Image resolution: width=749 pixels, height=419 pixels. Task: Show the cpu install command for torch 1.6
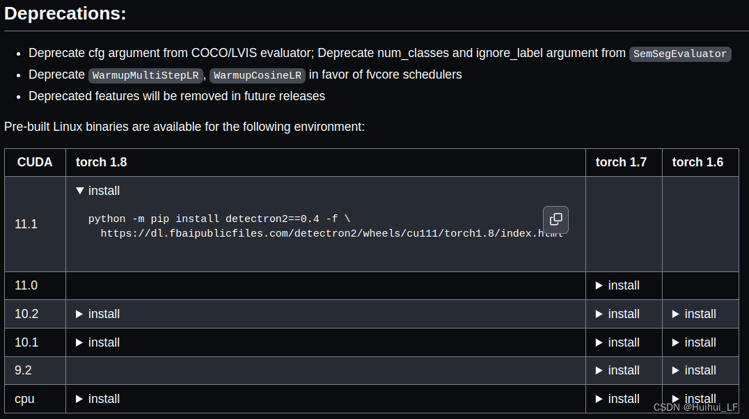pos(693,399)
